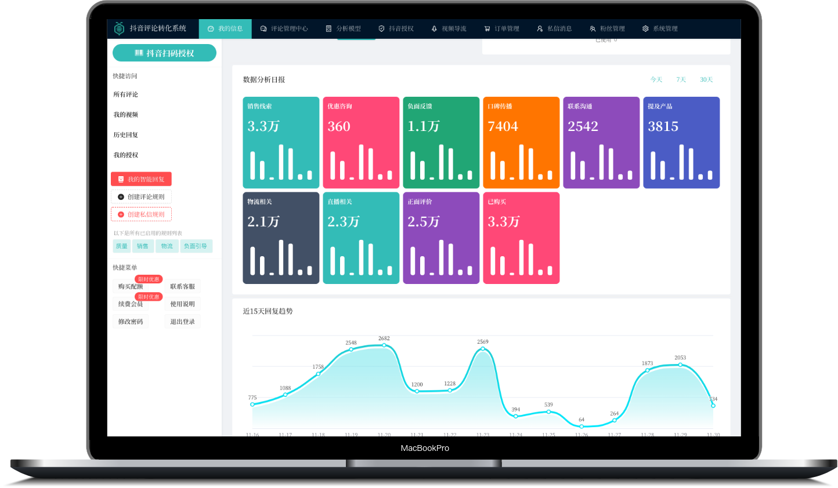Click the 退出登录 button
Viewport: 838px width, 488px height.
[x=183, y=322]
